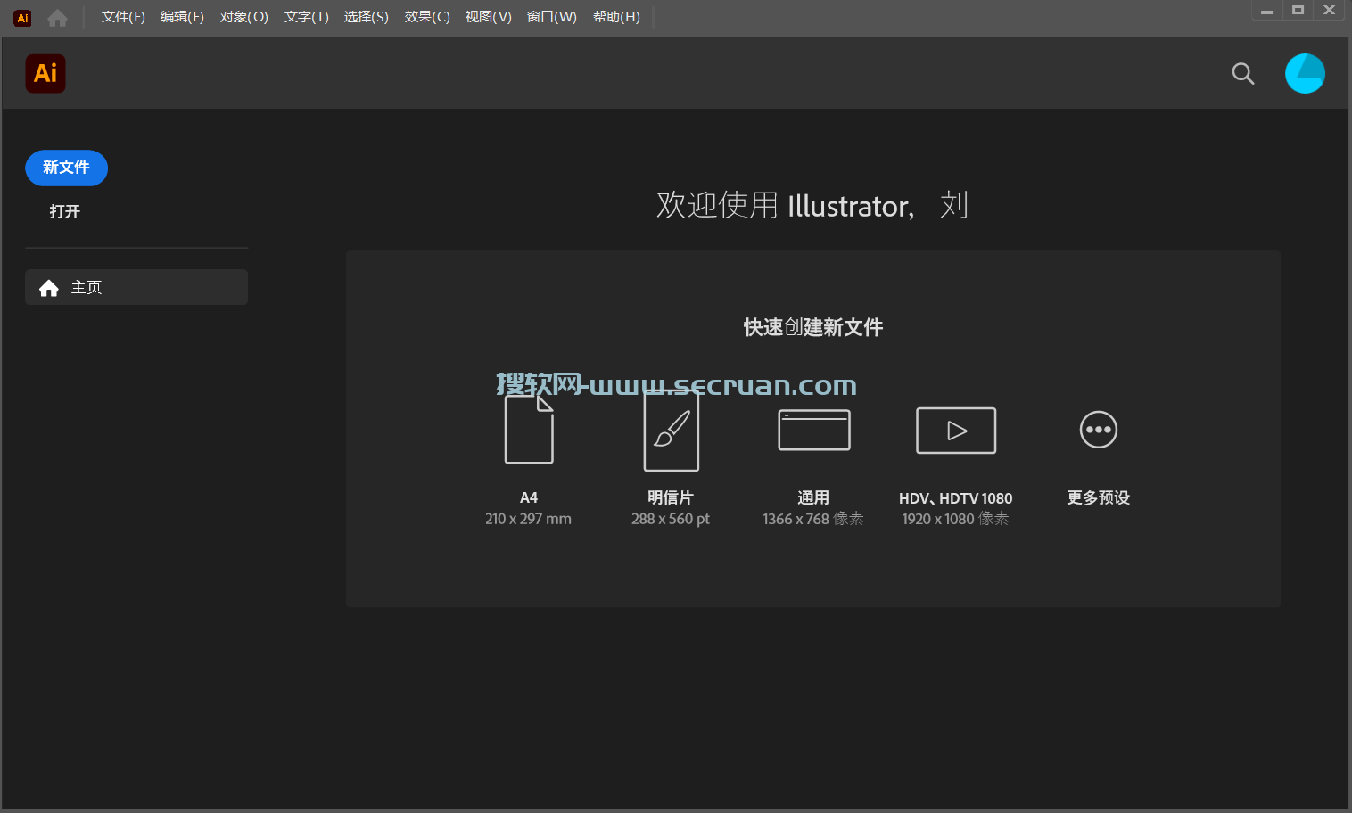Click the A4 preset label

(529, 497)
